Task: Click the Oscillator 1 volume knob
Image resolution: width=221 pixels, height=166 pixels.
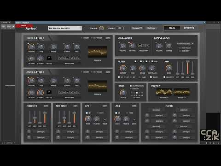Action: [x=31, y=47]
